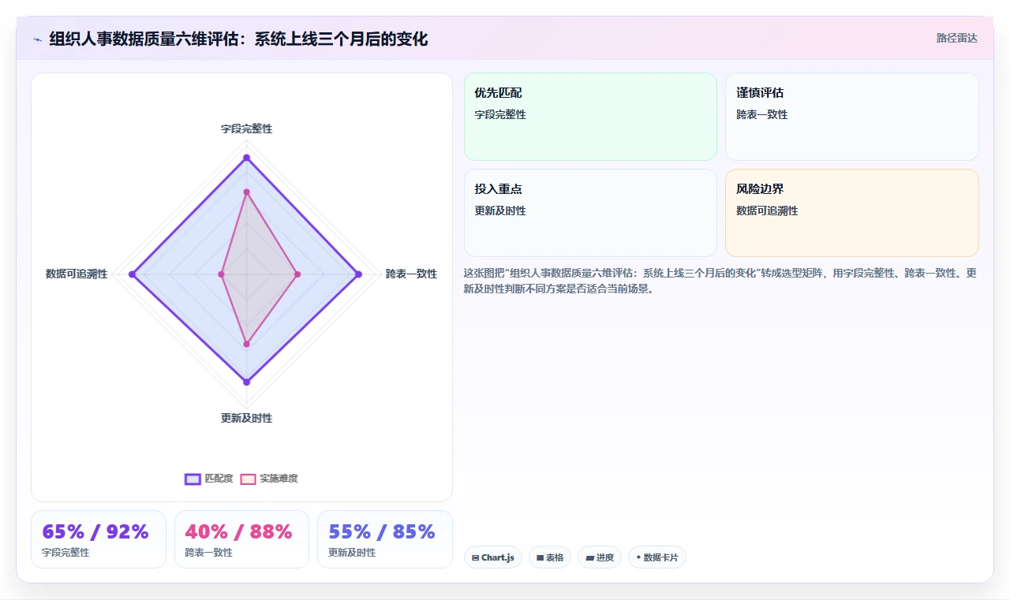
Task: Click the title 组织人事数据质量六维评估
Action: tap(238, 39)
